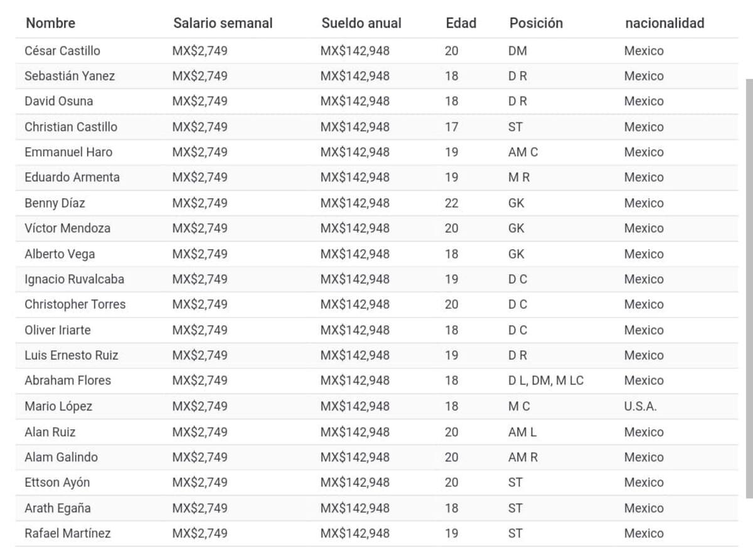Screen dimensions: 753x560
Task: Sort table by Edad header
Action: [461, 23]
